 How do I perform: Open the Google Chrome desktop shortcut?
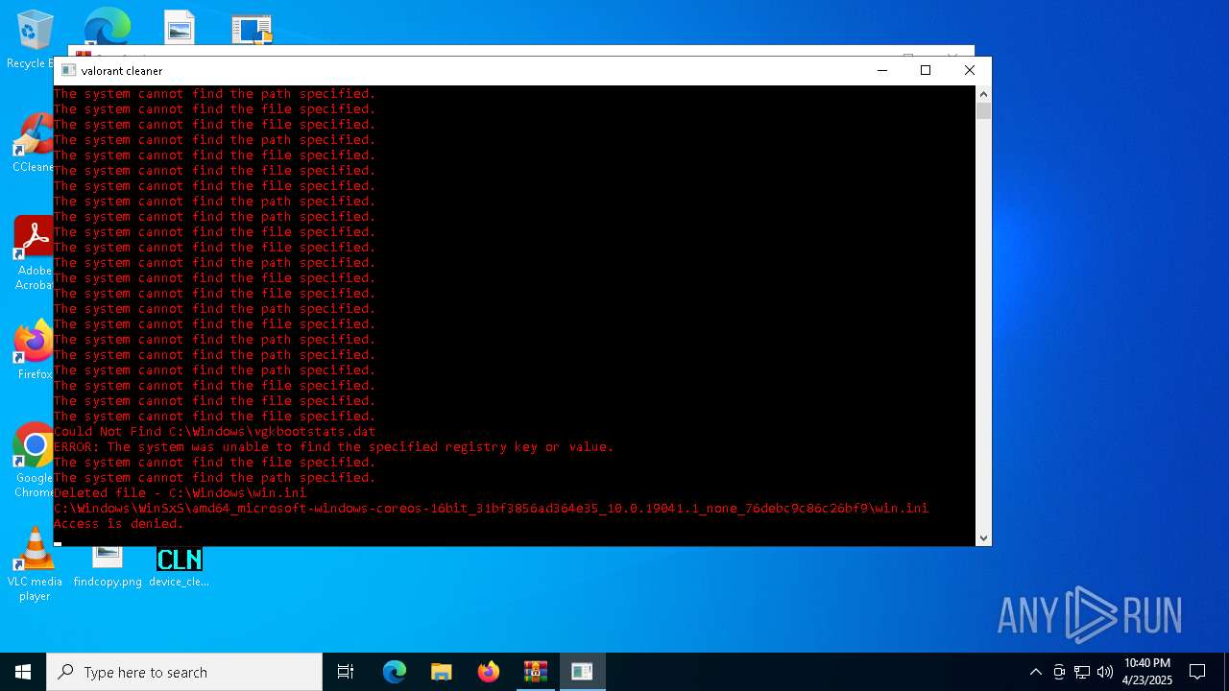(34, 460)
